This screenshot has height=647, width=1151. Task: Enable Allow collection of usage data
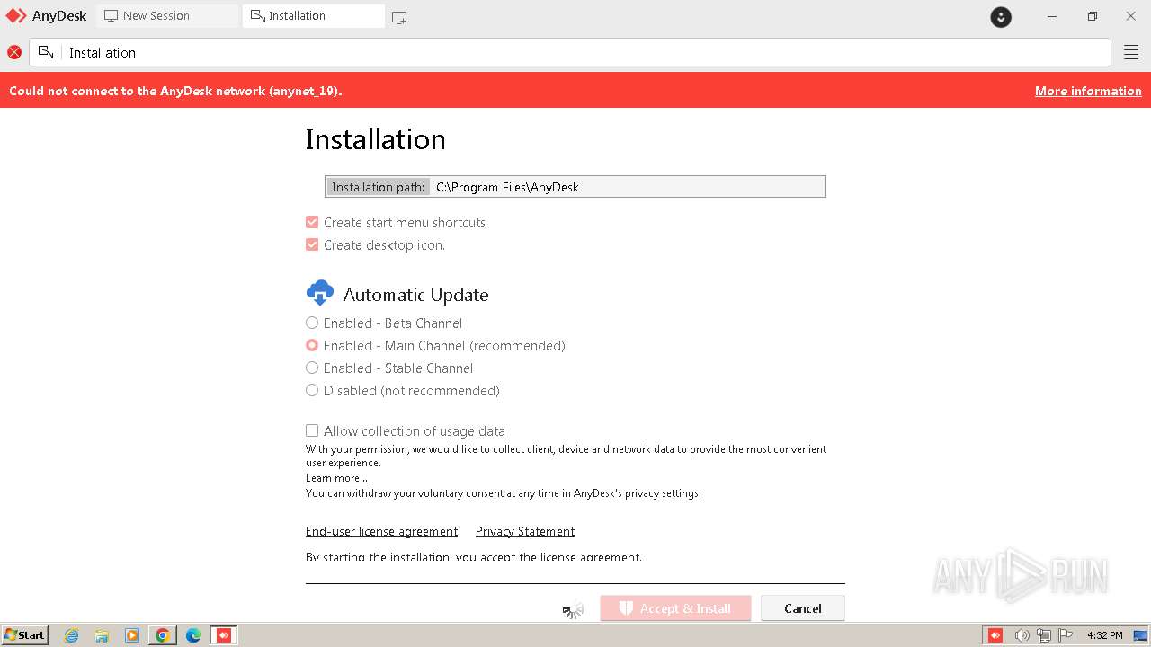click(312, 430)
